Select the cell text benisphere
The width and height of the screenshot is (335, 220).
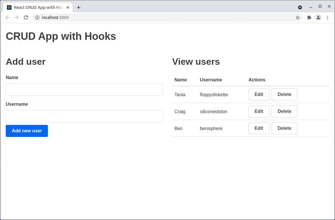coord(211,128)
